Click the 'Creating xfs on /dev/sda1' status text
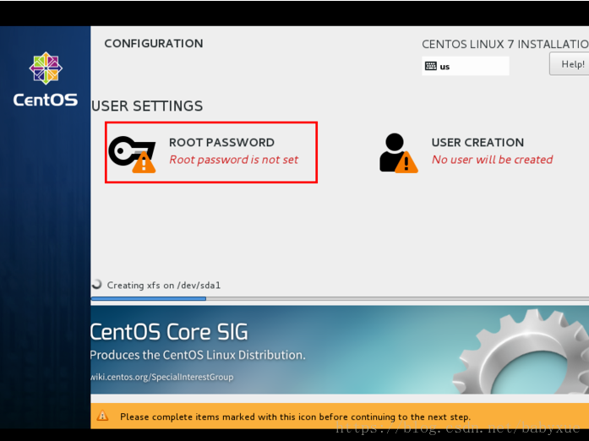 click(164, 285)
